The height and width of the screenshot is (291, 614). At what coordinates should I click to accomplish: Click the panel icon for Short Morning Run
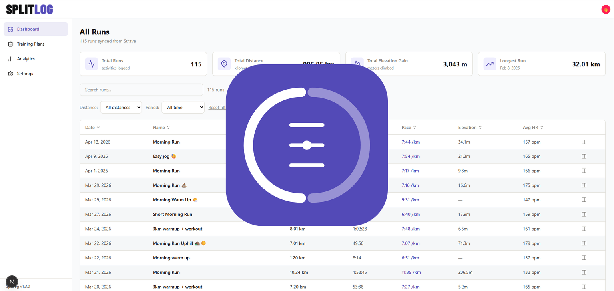[584, 214]
